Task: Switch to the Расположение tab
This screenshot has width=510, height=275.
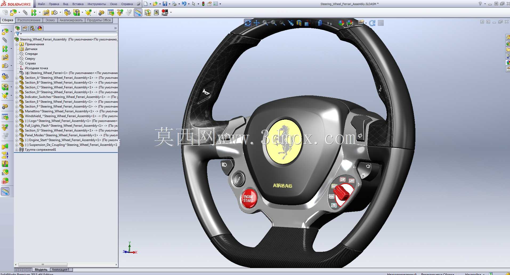Action: (x=29, y=20)
